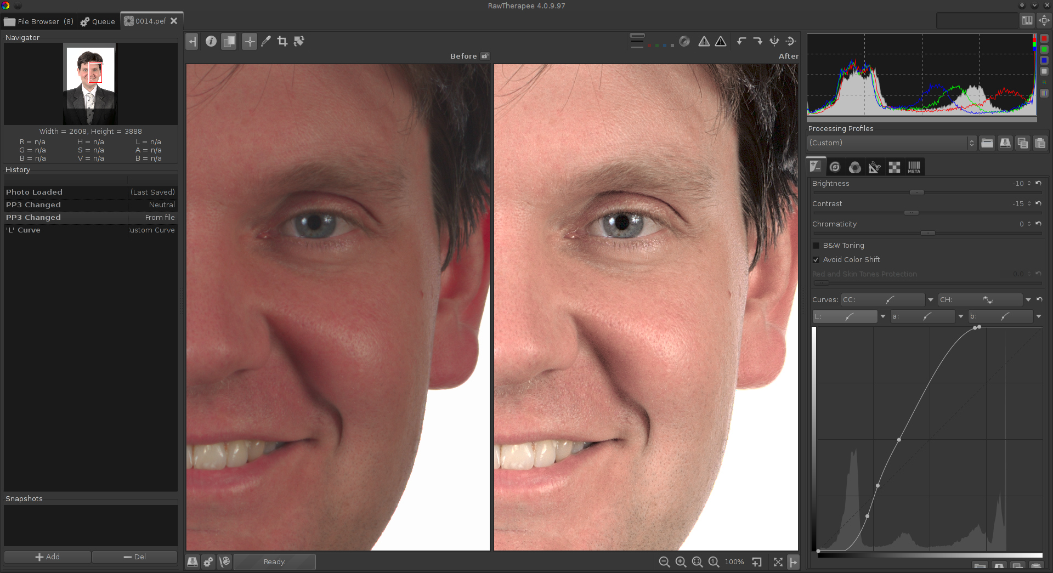1053x573 pixels.
Task: Zoom in on the preview
Action: coord(681,561)
